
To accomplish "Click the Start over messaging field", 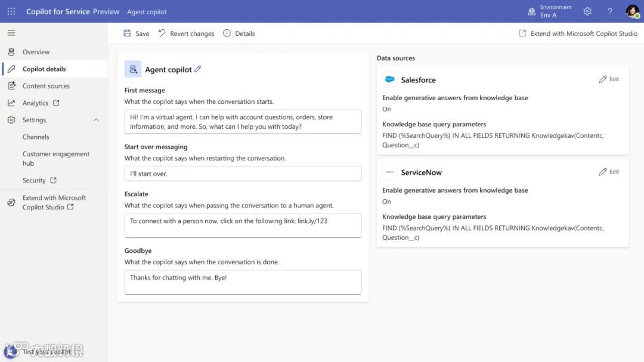I will (243, 174).
